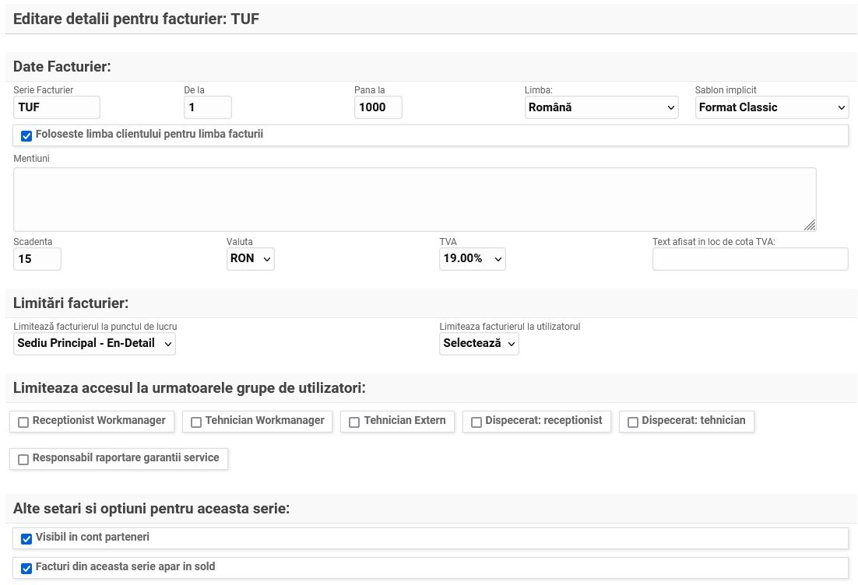The image size is (858, 585).
Task: Toggle 'Foloseste limba clientului' checkbox
Action: pyautogui.click(x=26, y=136)
